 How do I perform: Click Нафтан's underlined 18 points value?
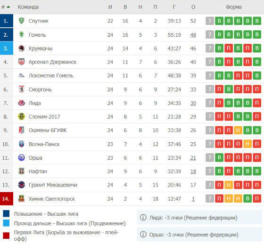coord(193,171)
